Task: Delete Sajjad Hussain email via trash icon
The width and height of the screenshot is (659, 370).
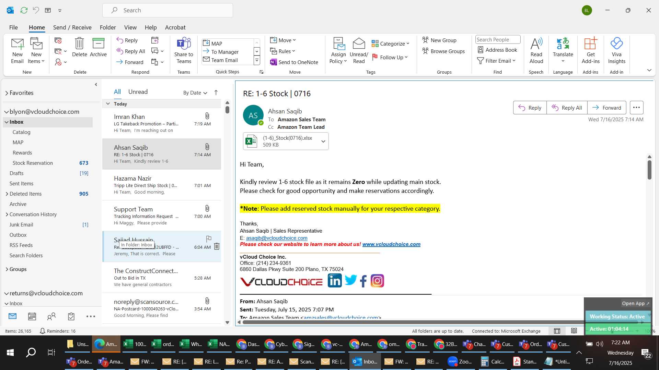Action: click(x=217, y=246)
